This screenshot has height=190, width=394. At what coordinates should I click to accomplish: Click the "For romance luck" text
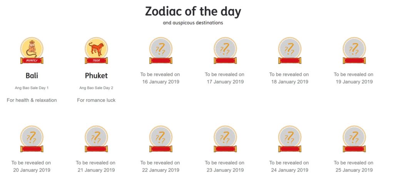[96, 100]
